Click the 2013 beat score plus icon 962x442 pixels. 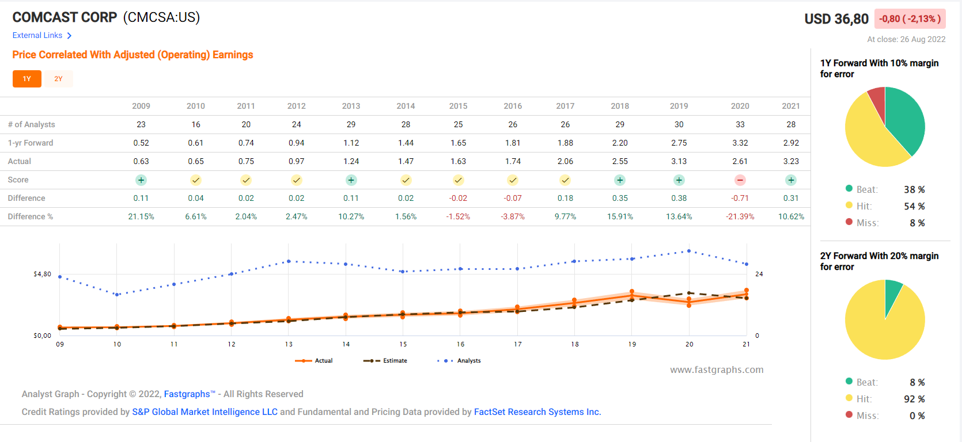pos(351,180)
